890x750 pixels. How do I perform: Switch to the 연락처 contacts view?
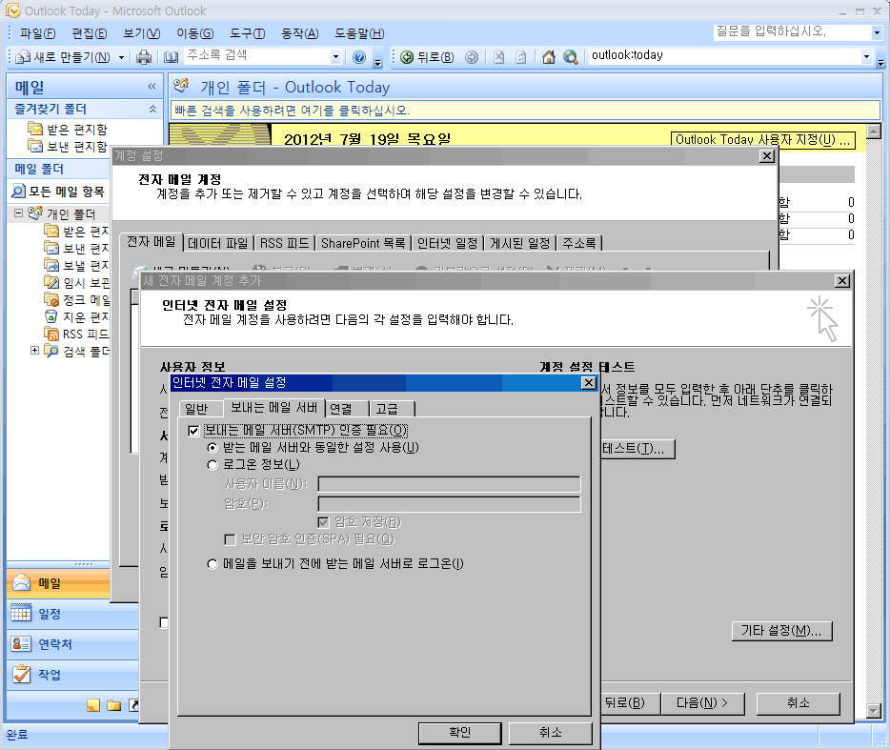72,644
